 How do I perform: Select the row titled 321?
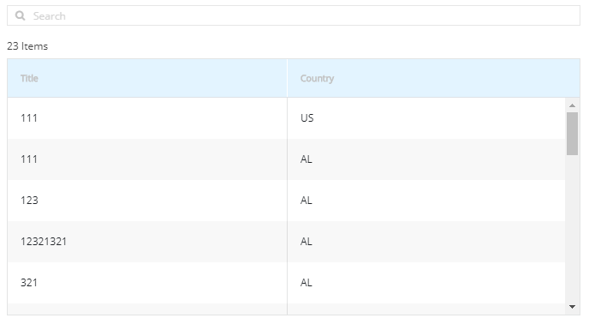coord(286,283)
